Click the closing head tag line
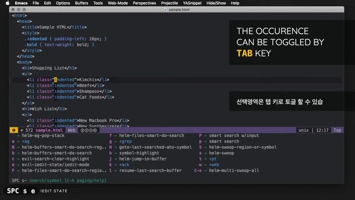The image size is (355, 200). coord(26,57)
